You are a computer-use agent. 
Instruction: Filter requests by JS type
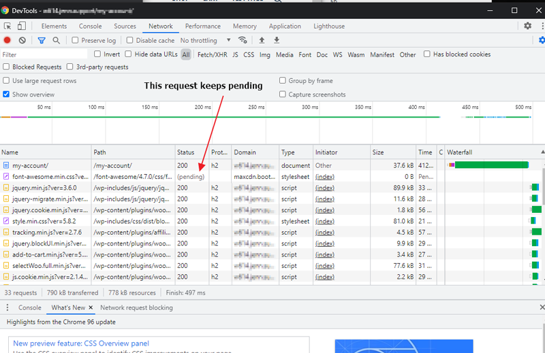(235, 54)
